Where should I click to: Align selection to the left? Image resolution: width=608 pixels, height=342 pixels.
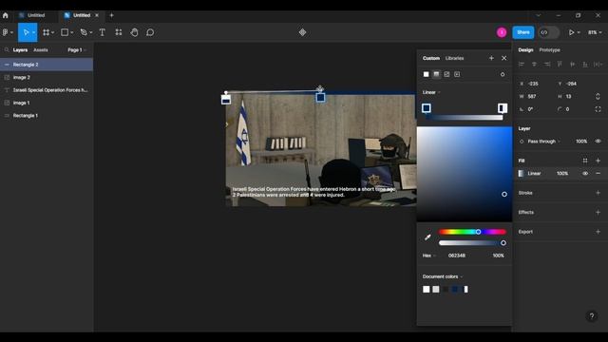tap(522, 64)
